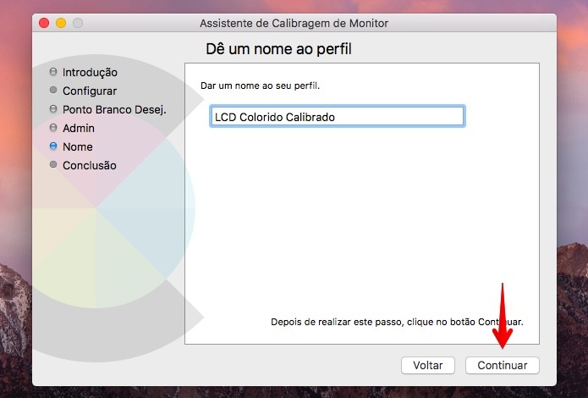This screenshot has width=588, height=398.
Task: Select the Configurar step label
Action: pos(90,91)
